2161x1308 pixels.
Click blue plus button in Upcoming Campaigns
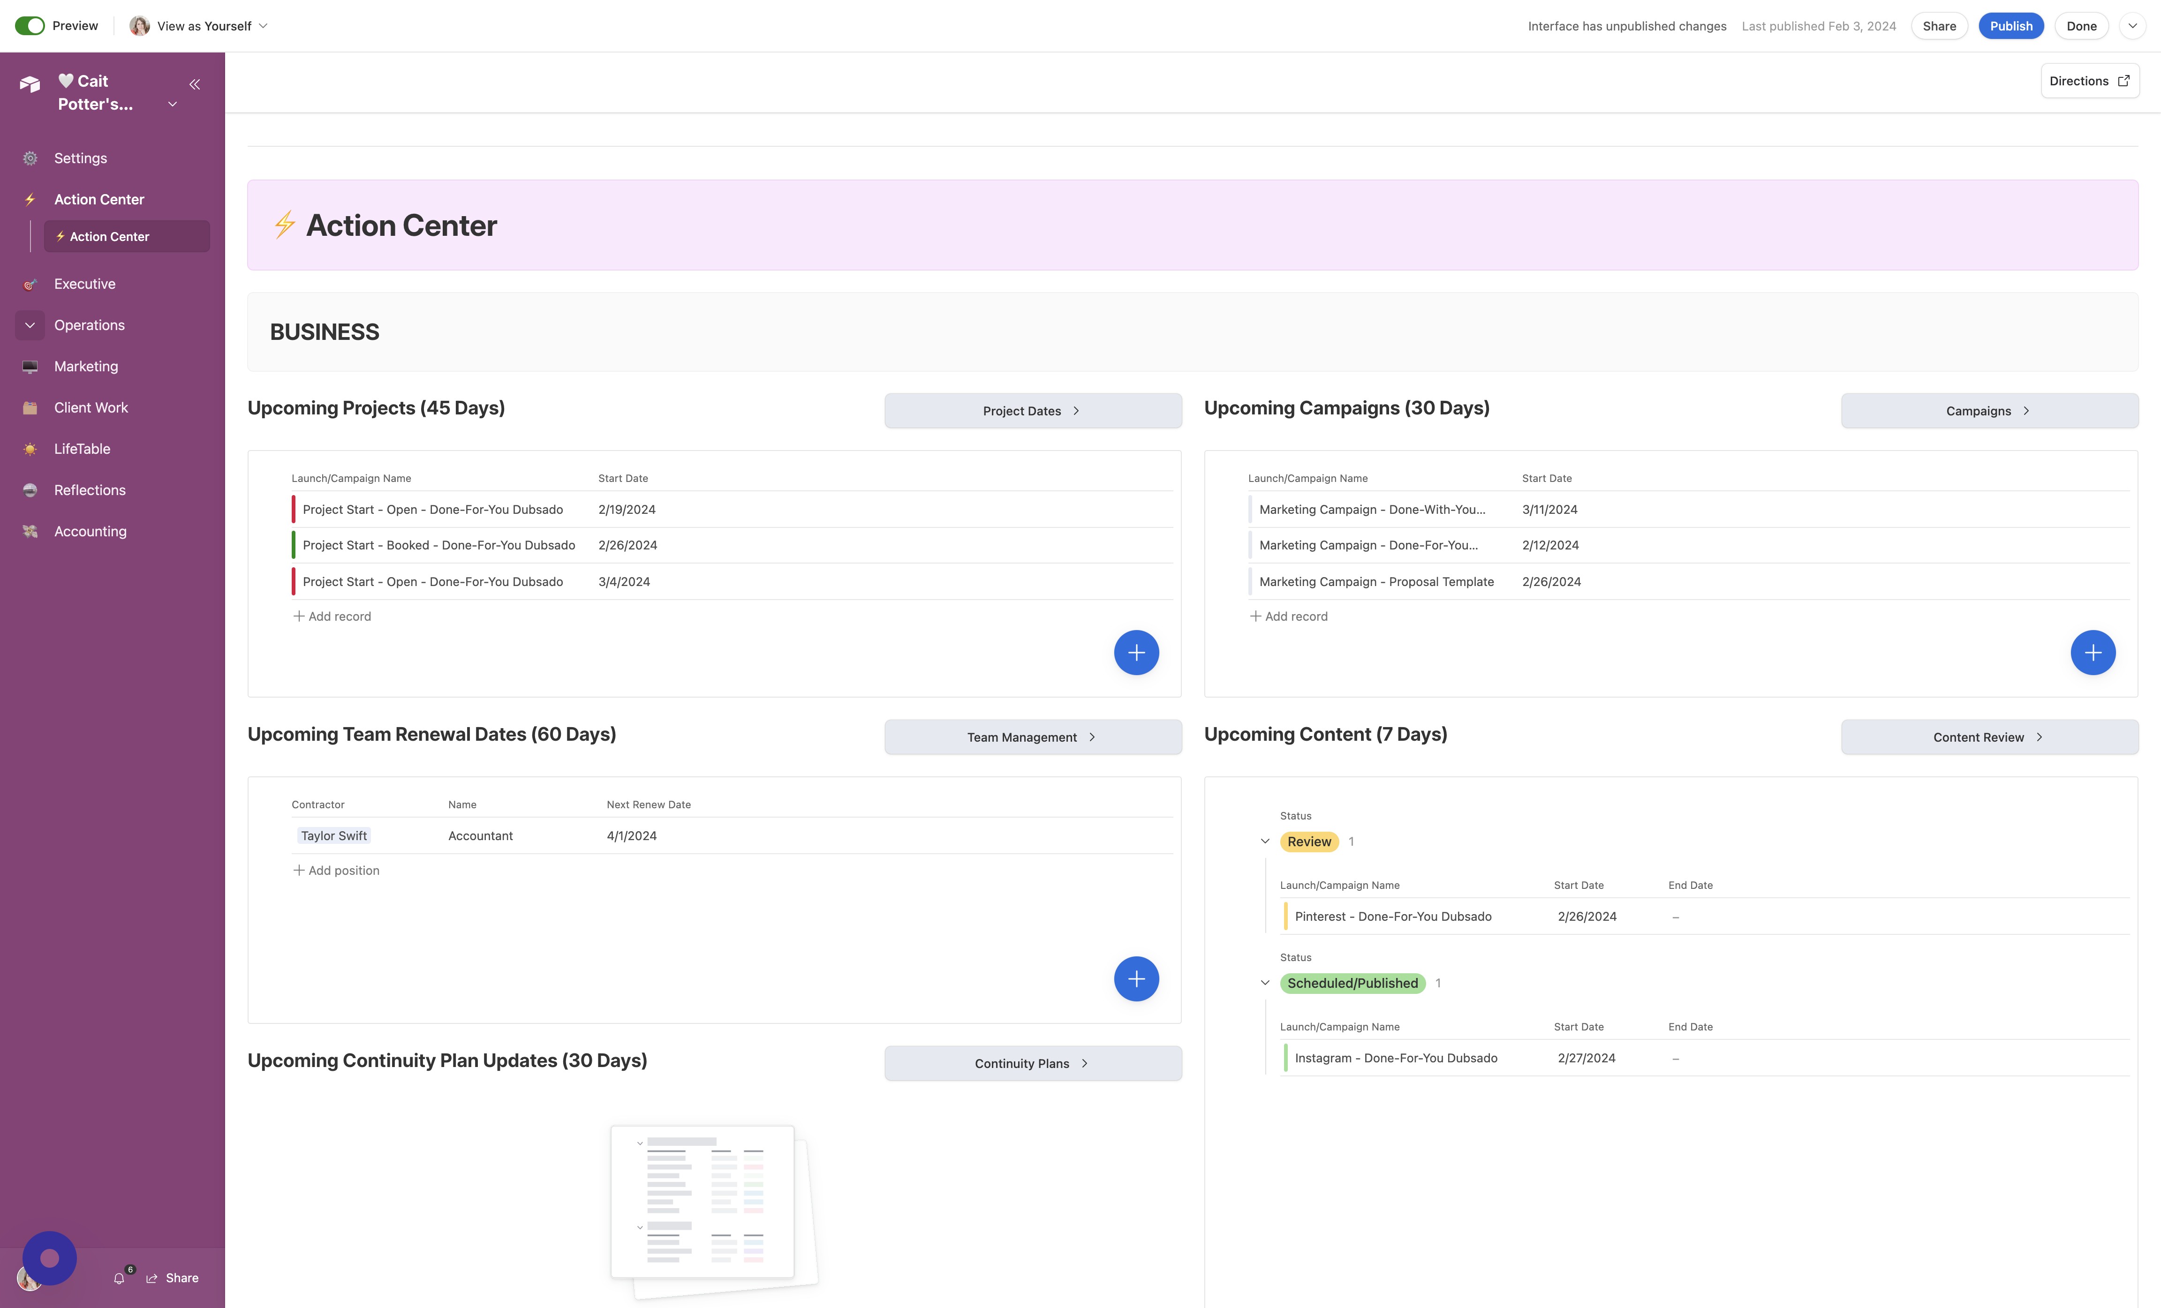click(2093, 652)
